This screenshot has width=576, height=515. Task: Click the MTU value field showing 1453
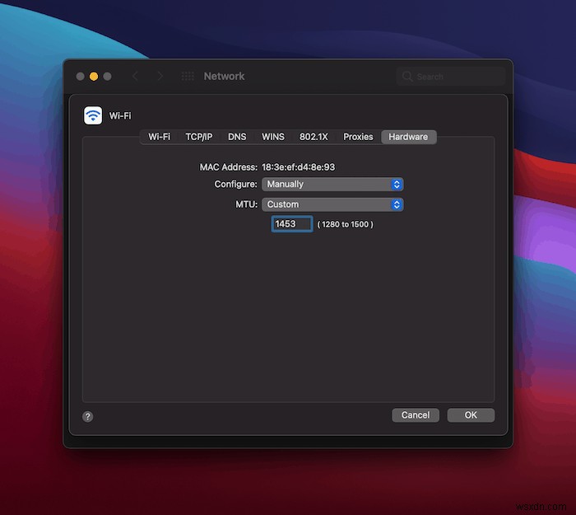292,224
